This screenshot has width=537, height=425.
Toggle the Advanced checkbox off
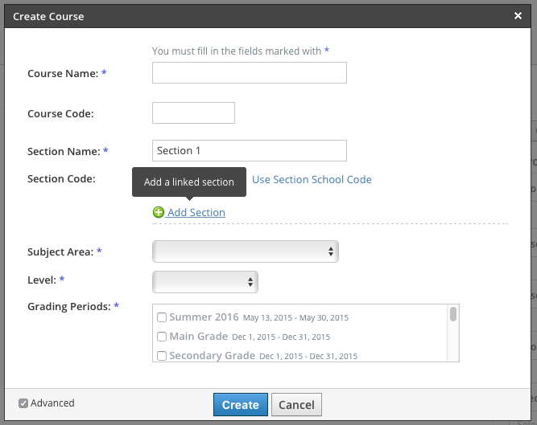pyautogui.click(x=23, y=403)
